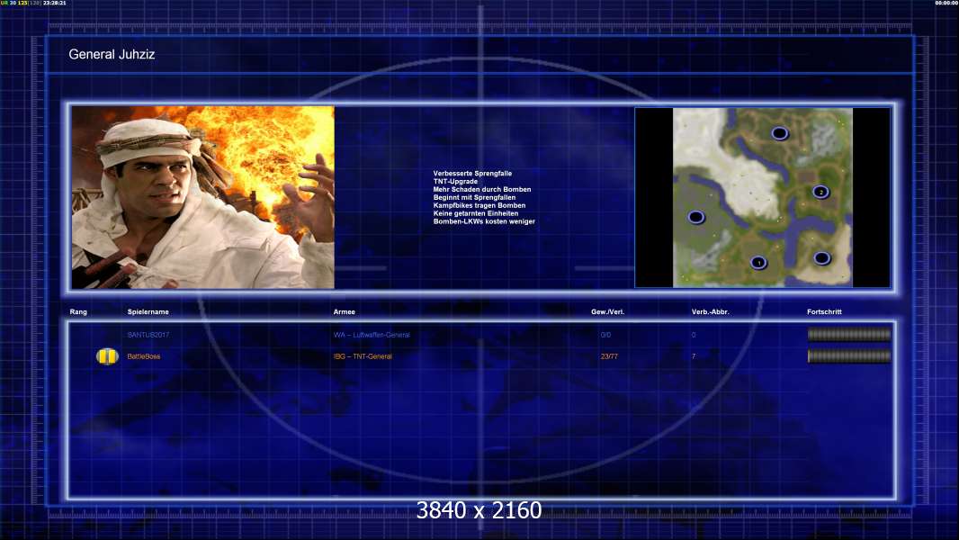Select player name SANTUS2017
Image resolution: width=959 pixels, height=540 pixels.
[148, 335]
